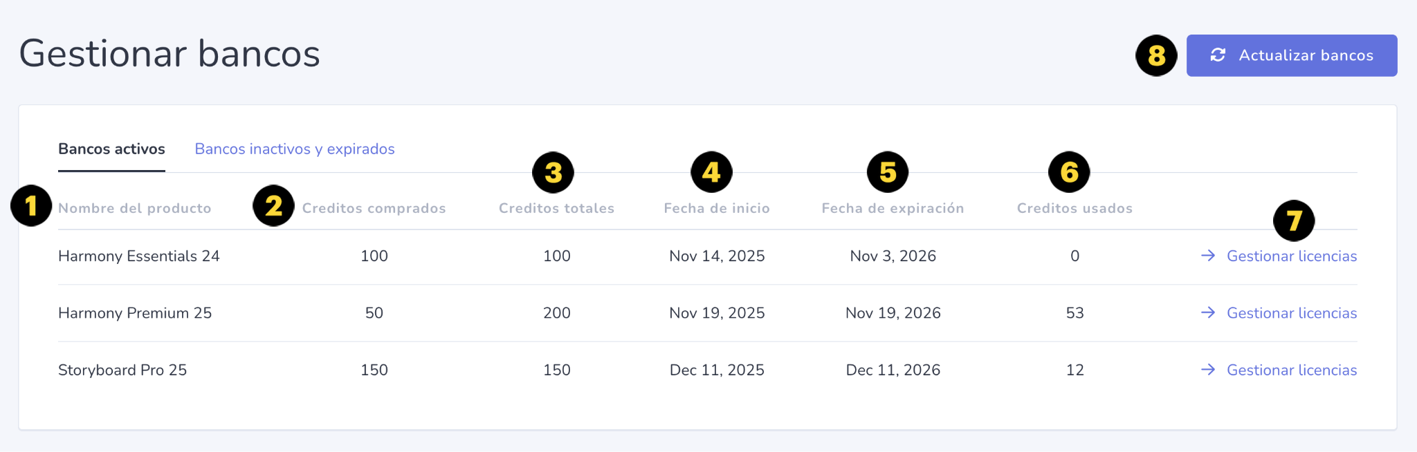Click the refresh icon in Actualizar bancos
This screenshot has height=452, width=1417.
point(1218,55)
